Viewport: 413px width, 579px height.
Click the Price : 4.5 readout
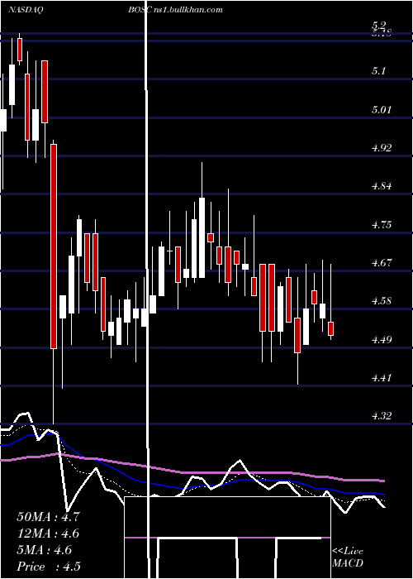coord(49,567)
